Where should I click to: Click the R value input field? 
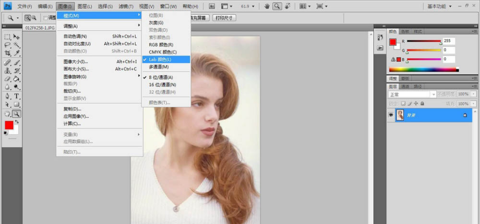[x=449, y=41]
